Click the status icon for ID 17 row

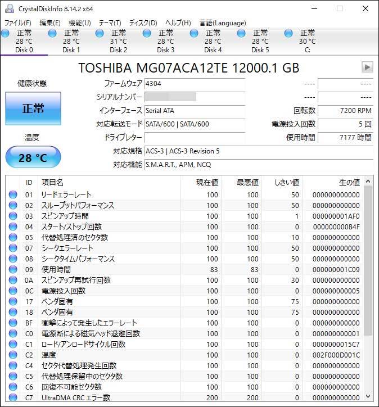[x=13, y=301]
